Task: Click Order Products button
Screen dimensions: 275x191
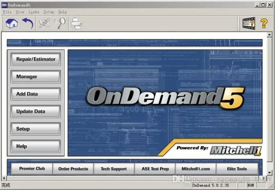Action: tap(73, 169)
